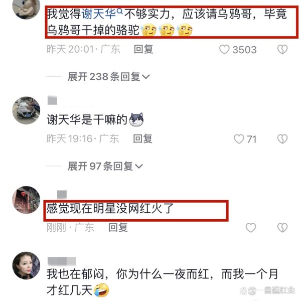The width and height of the screenshot is (301, 301).
Task: Open the woman portrait avatar's profile
Action: [x=26, y=265]
